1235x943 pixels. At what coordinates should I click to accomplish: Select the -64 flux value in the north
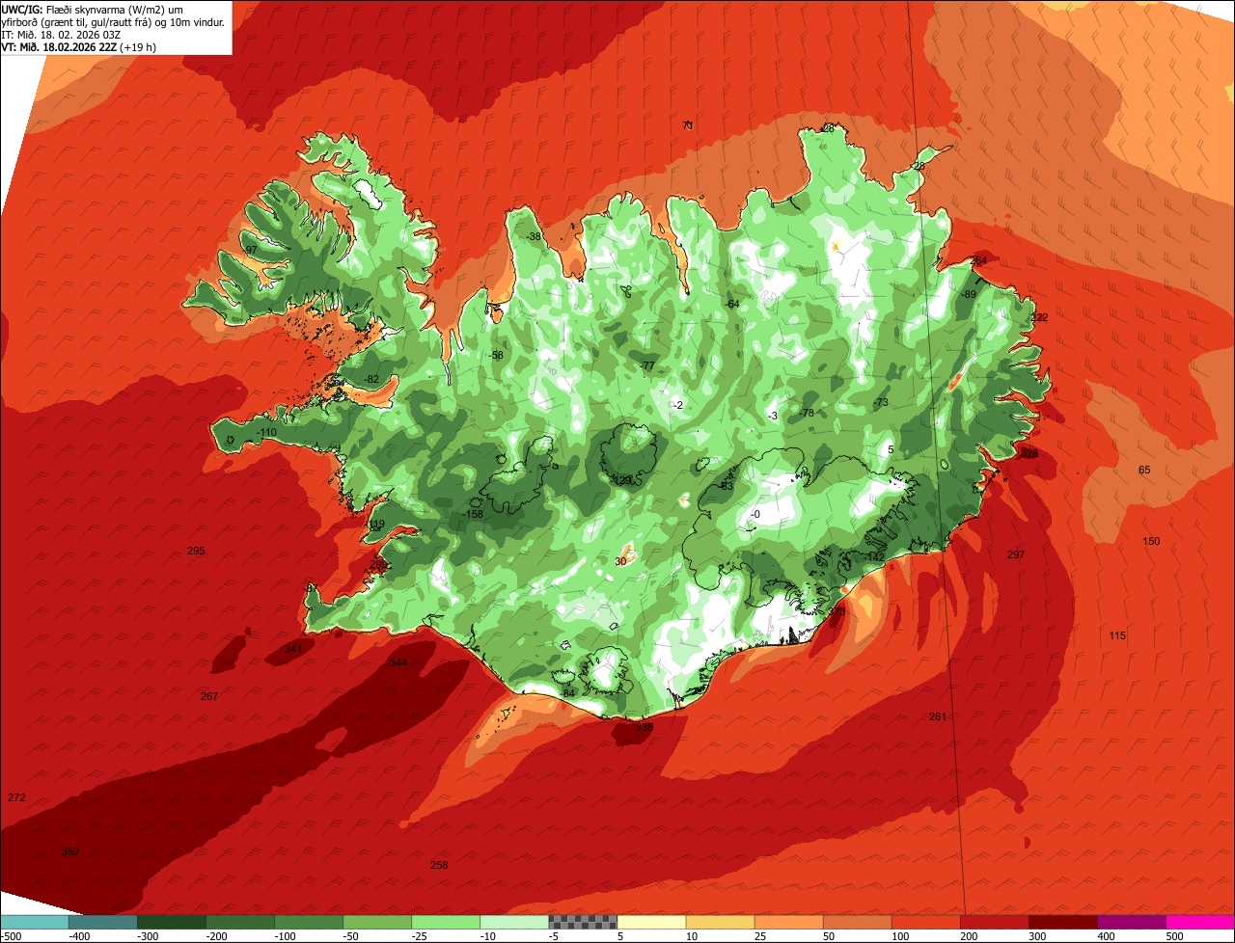coord(732,304)
